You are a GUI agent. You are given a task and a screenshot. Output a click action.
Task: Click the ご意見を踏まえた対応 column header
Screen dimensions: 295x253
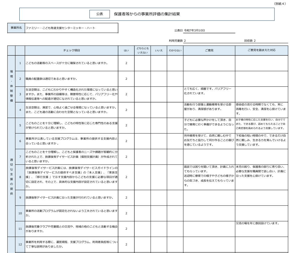click(261, 50)
